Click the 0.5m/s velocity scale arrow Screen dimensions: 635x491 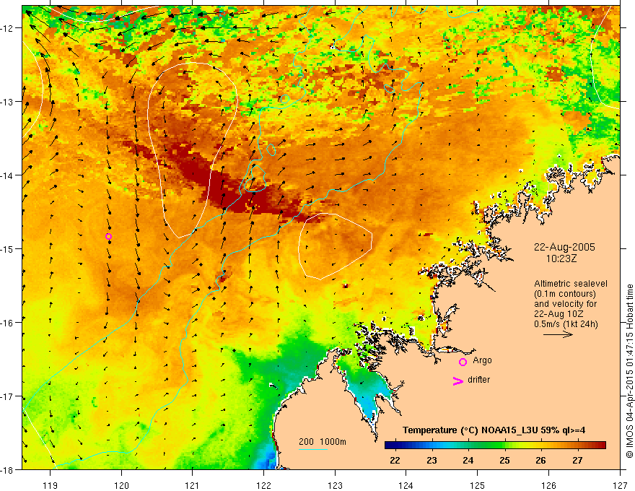(558, 334)
